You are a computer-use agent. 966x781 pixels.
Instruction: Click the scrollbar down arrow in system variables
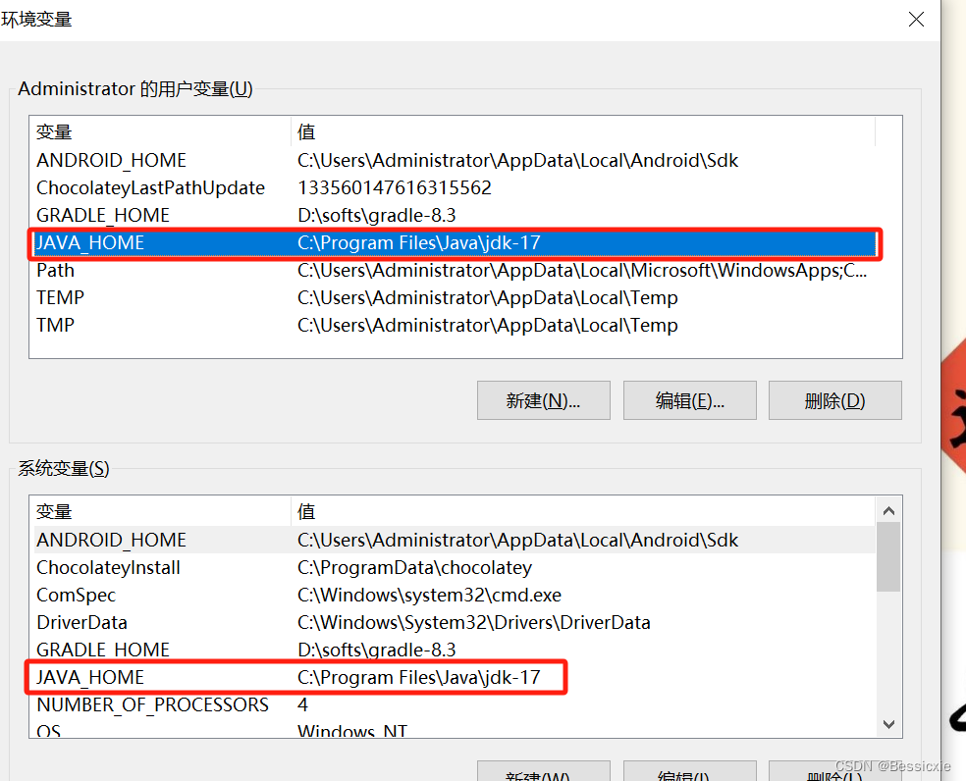[888, 724]
